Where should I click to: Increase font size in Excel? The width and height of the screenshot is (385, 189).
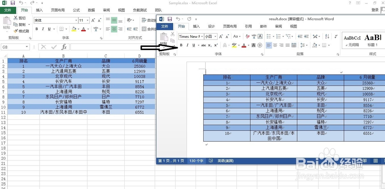pos(93,20)
